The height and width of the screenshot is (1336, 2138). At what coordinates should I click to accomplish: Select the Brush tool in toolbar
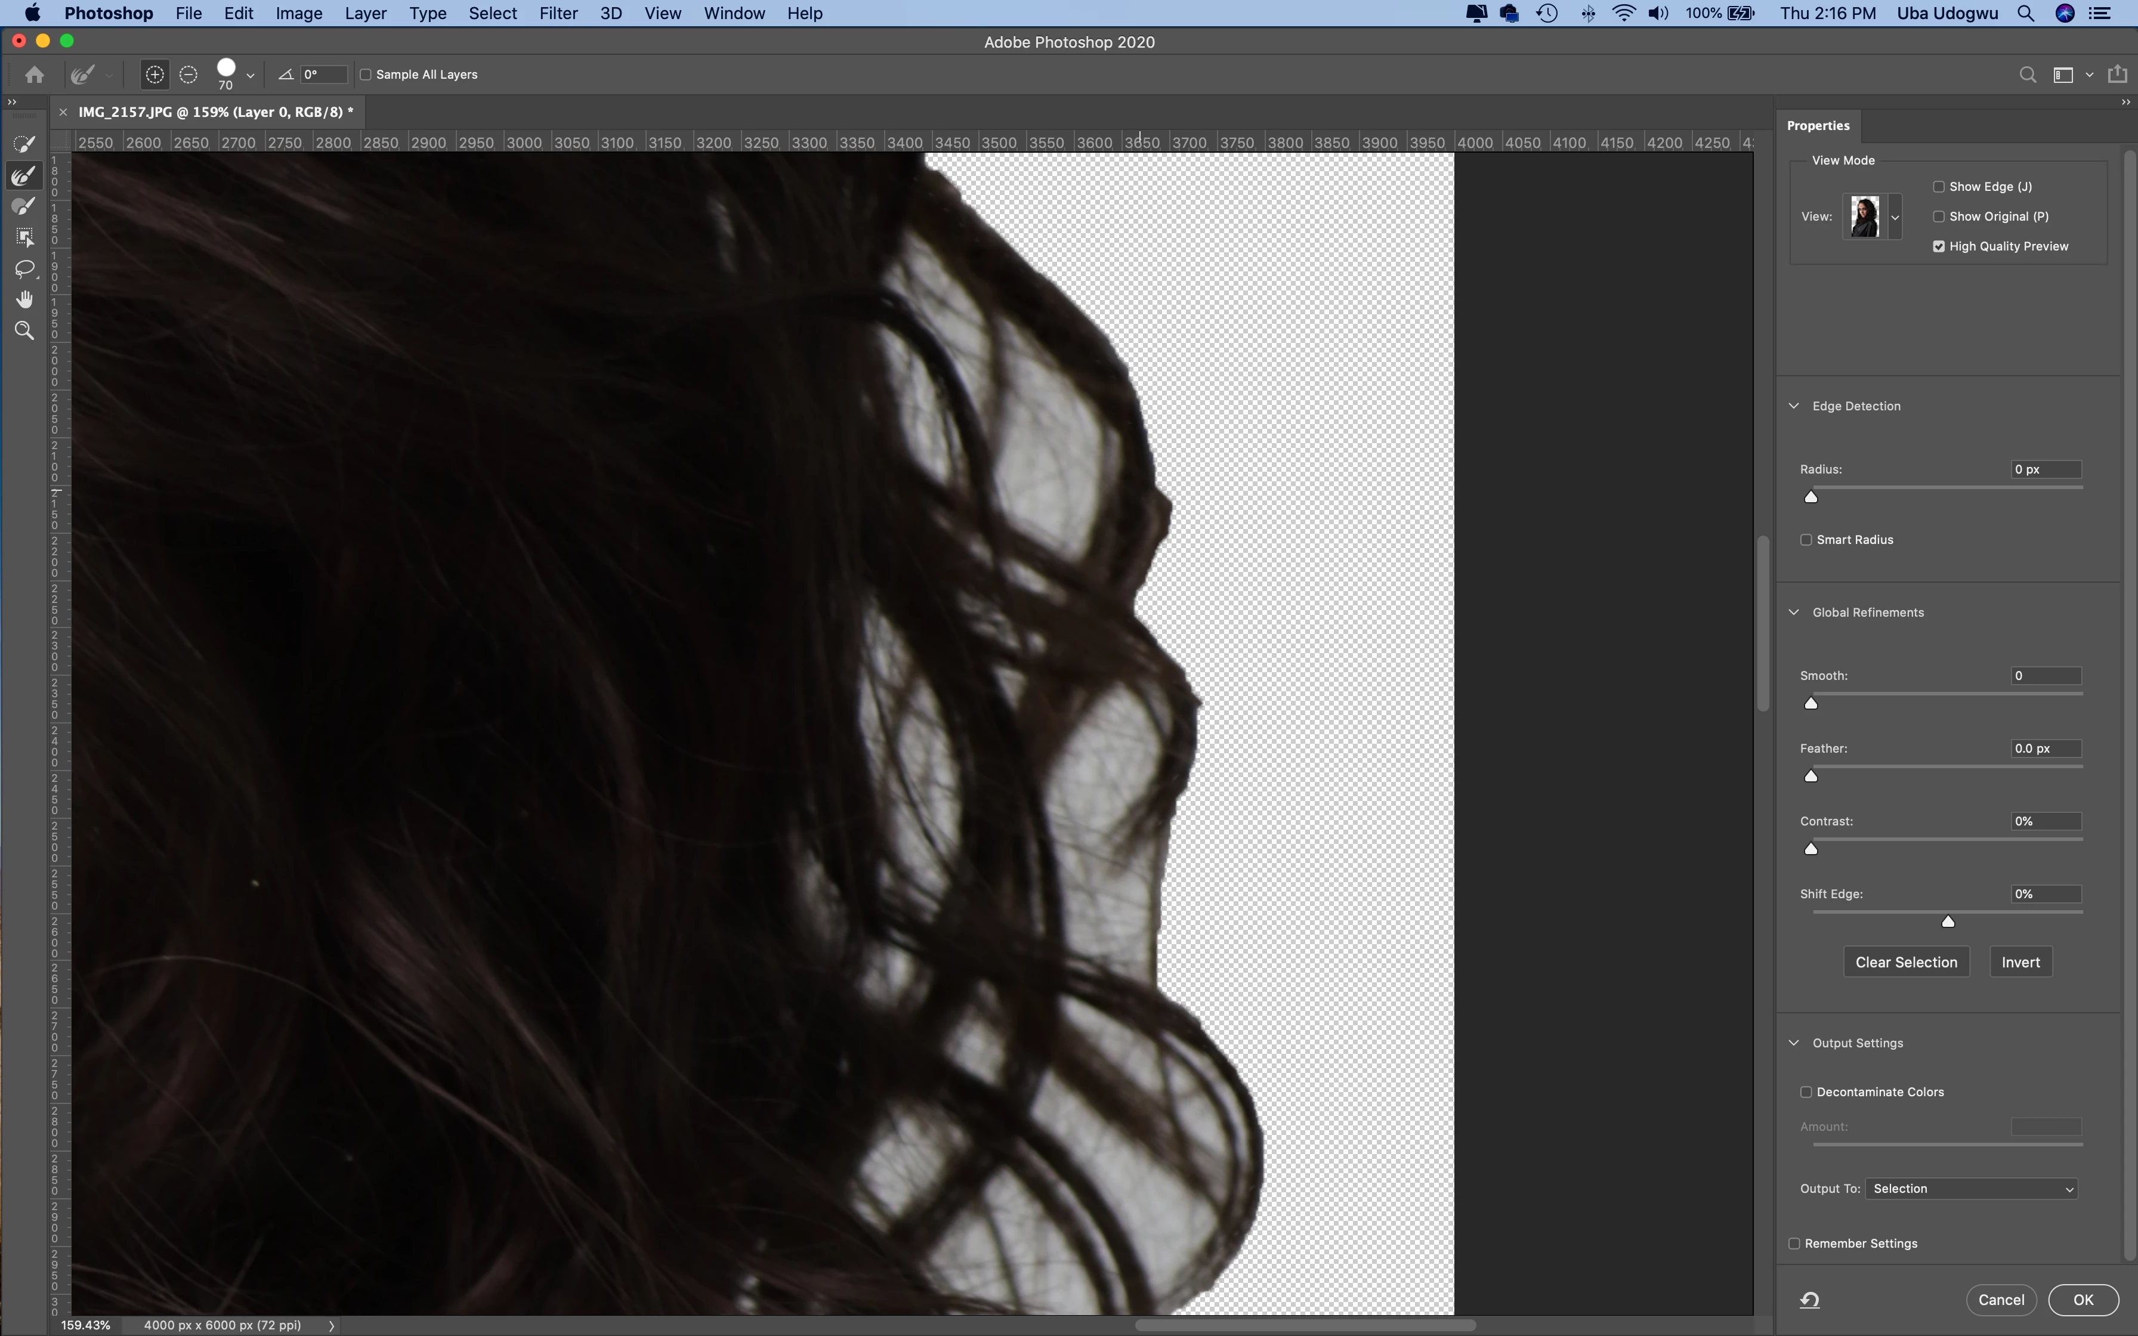tap(24, 207)
